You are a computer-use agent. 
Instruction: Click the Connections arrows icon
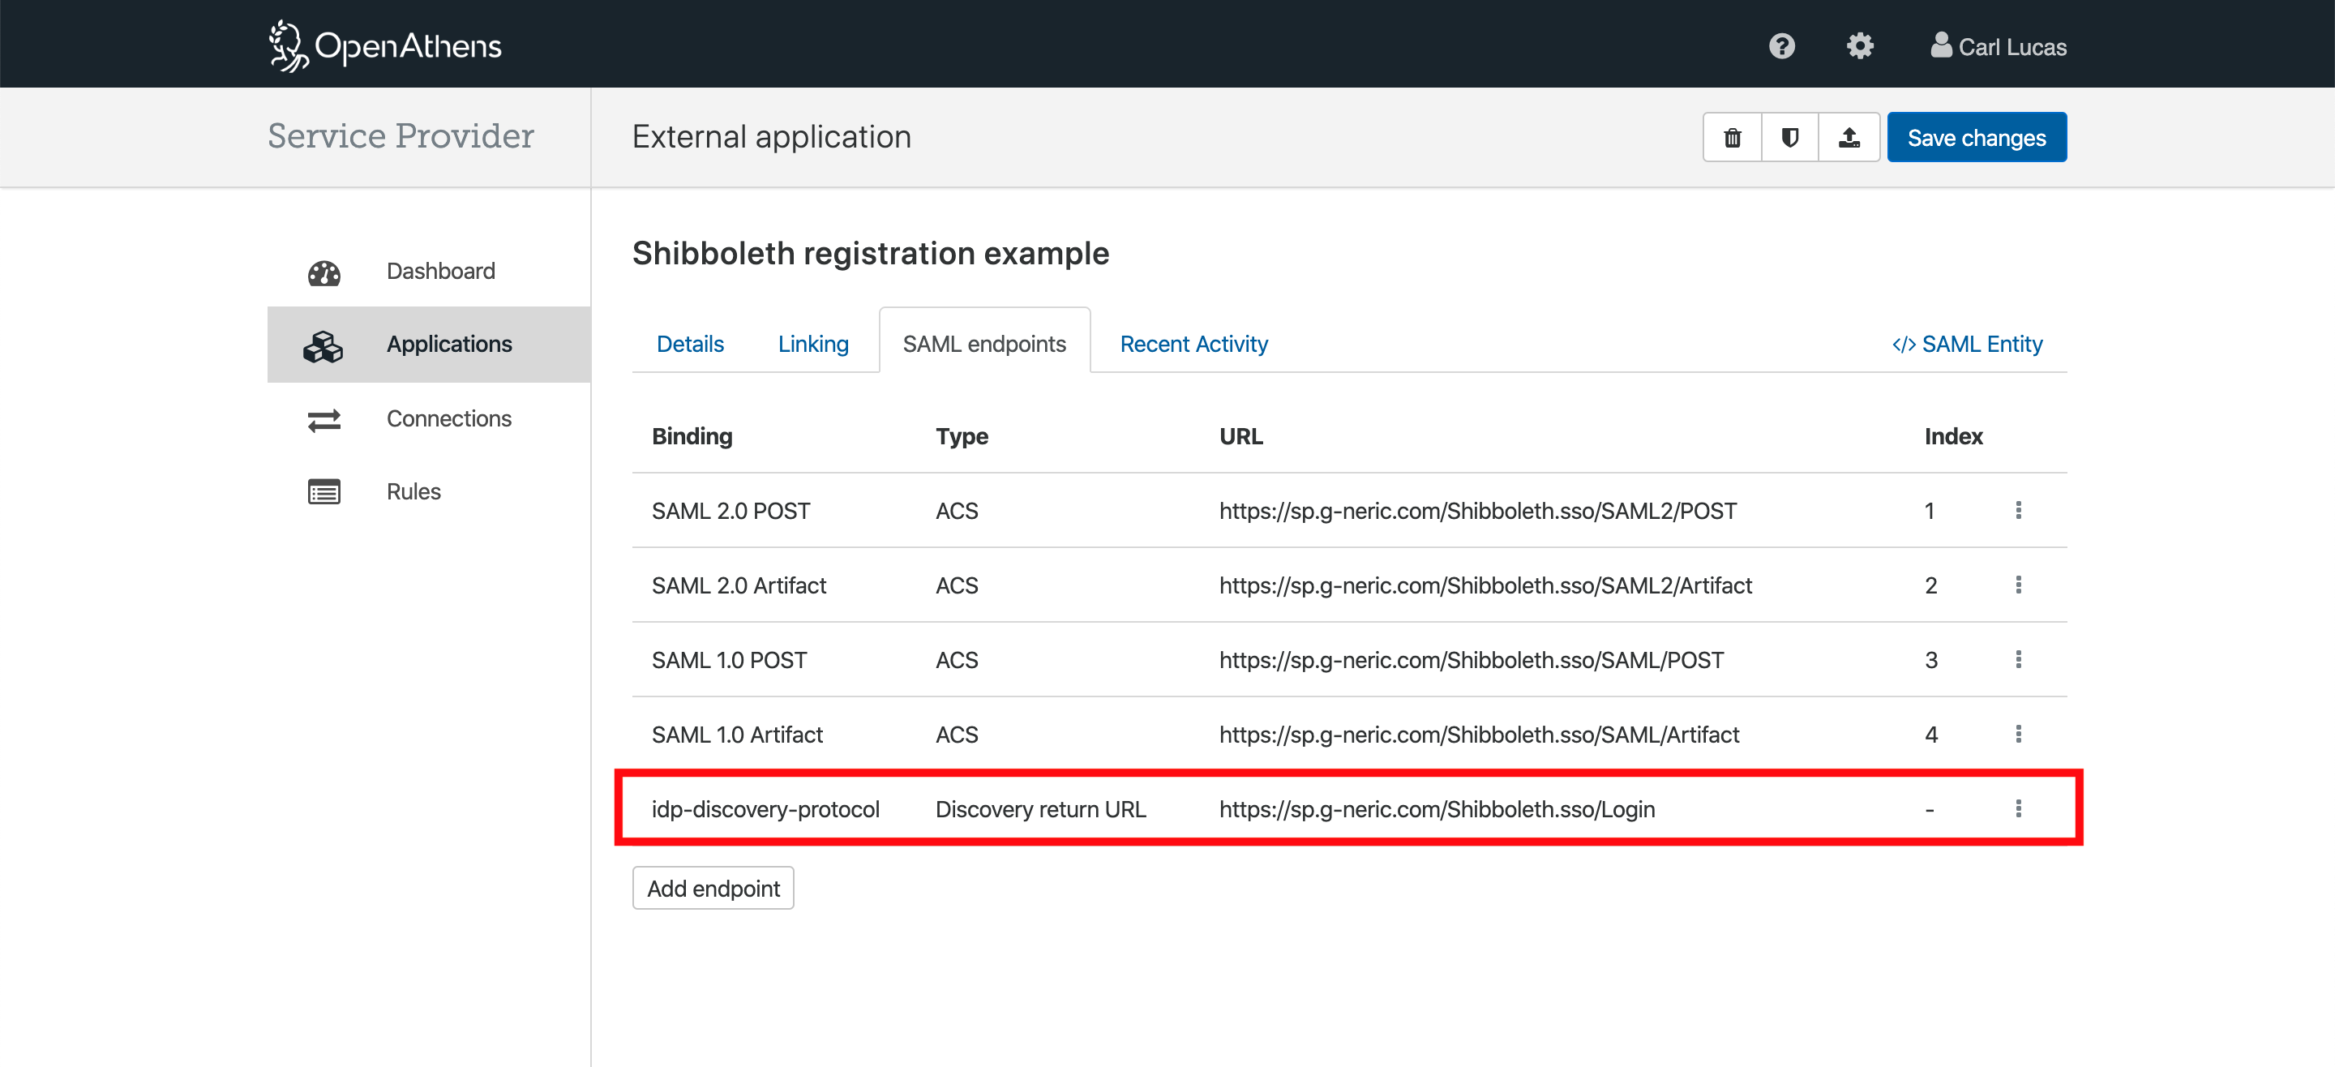(x=323, y=419)
